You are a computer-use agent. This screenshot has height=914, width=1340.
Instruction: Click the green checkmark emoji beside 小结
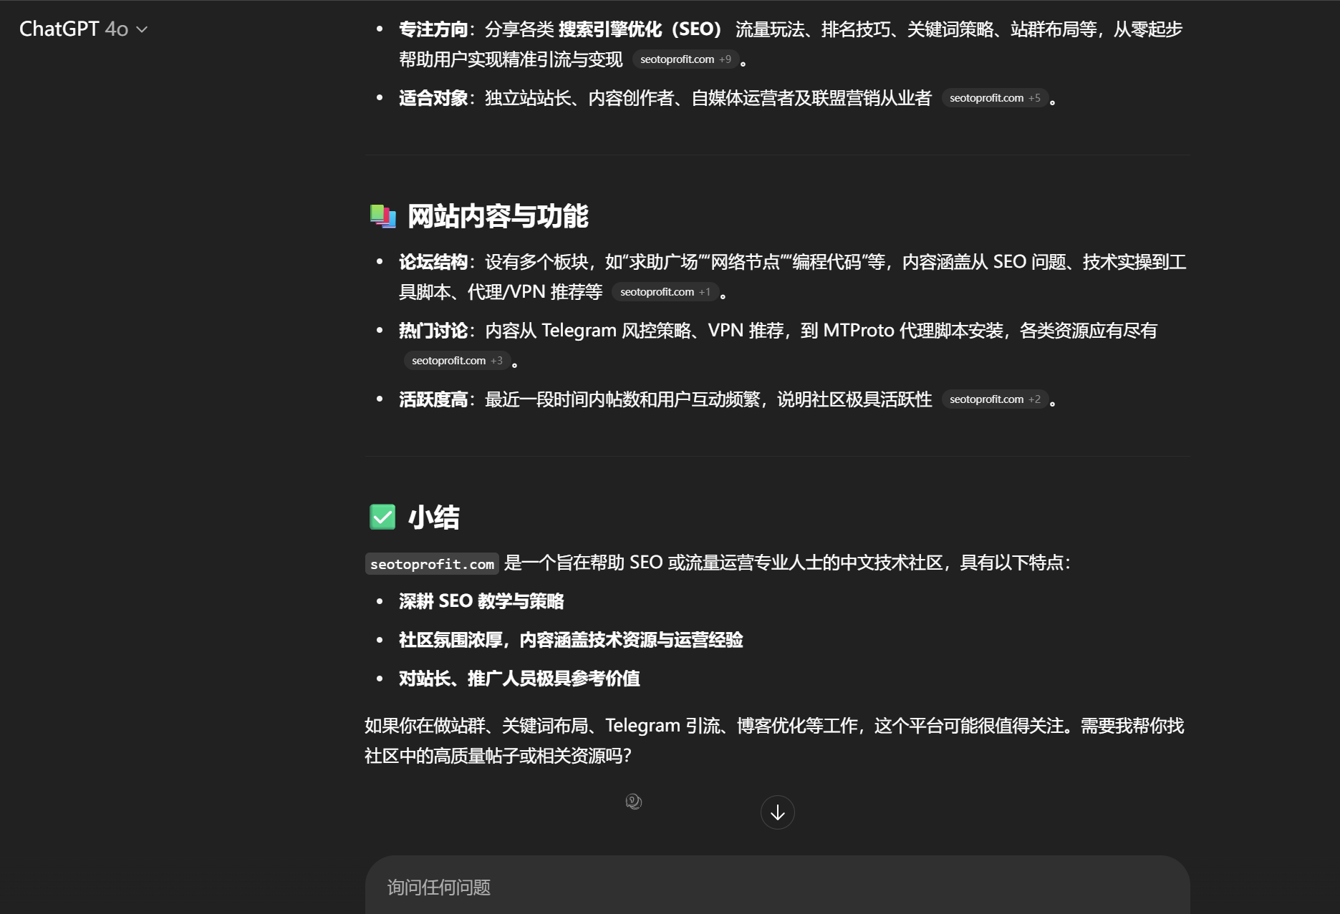pos(382,517)
